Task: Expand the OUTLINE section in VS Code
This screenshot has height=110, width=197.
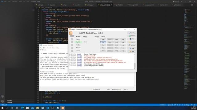Action: point(9,100)
